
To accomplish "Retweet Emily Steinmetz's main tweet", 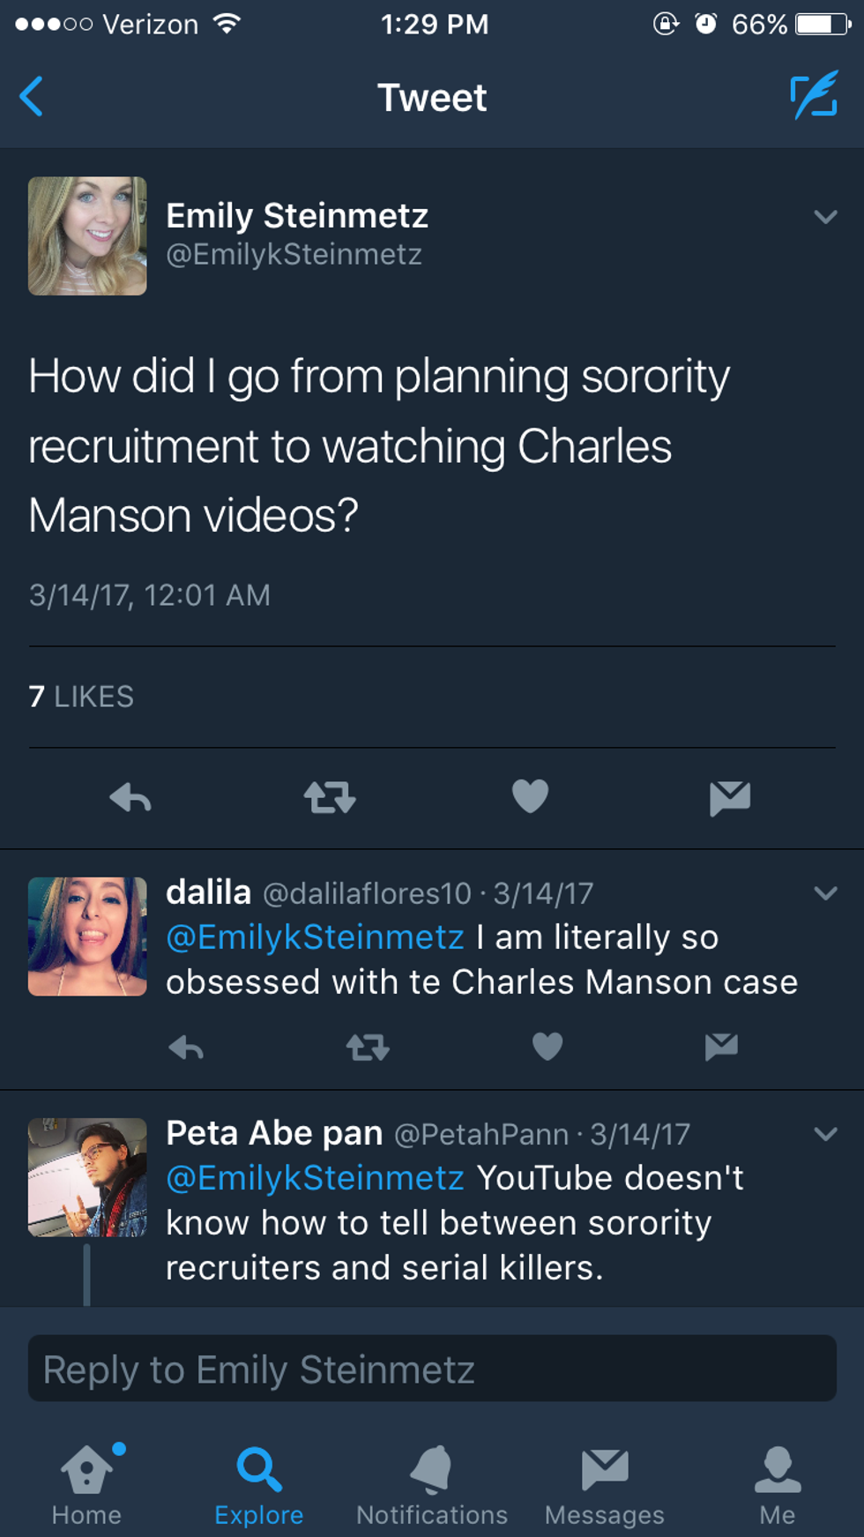I will 330,798.
